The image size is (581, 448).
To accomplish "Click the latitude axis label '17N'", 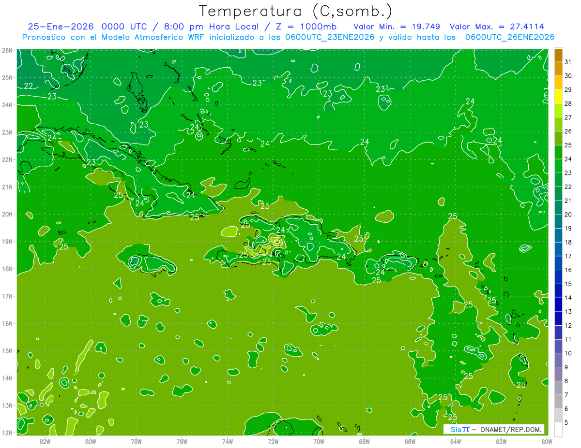I will [7, 296].
